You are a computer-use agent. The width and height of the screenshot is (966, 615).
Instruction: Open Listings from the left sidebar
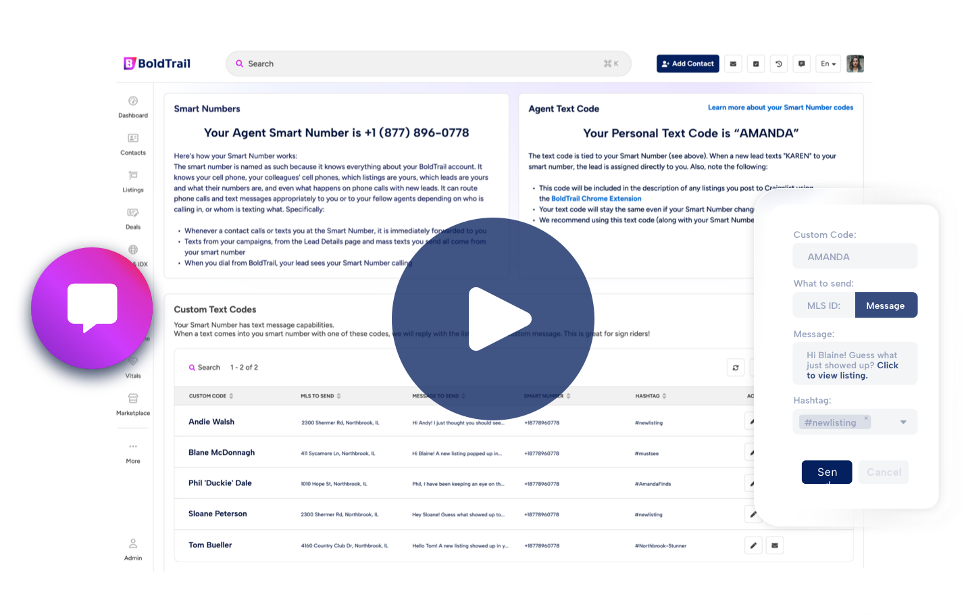tap(133, 181)
